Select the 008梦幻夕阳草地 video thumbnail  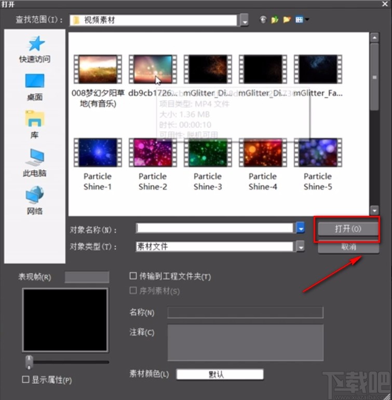click(98, 70)
